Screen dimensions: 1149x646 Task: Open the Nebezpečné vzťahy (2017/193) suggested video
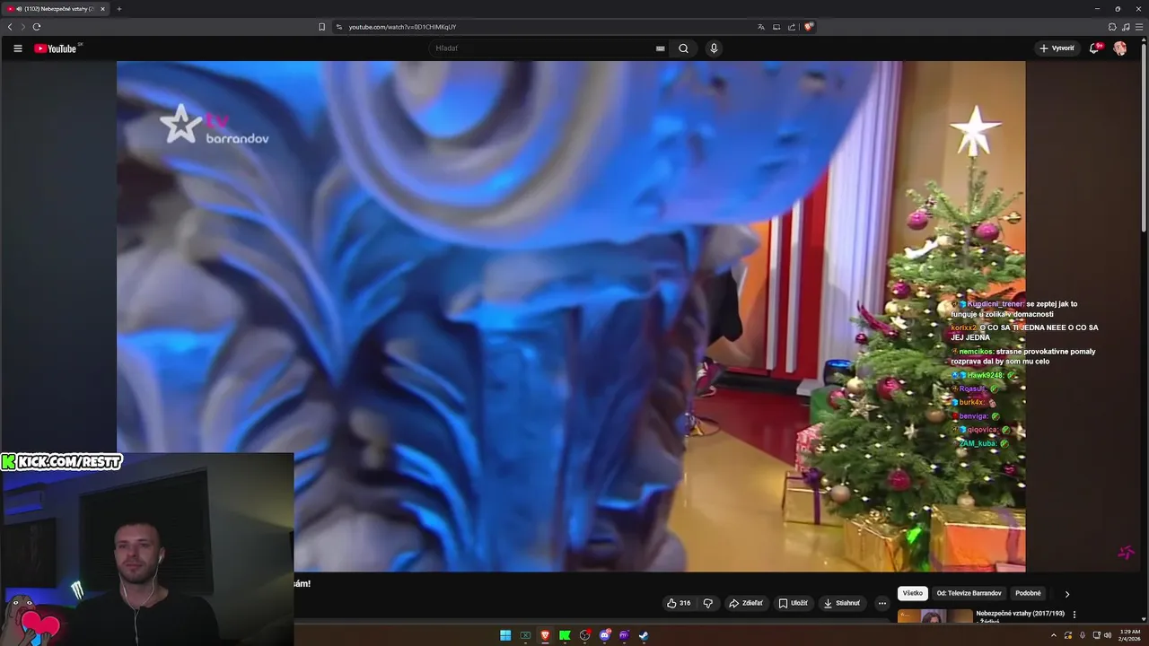coord(1020,614)
